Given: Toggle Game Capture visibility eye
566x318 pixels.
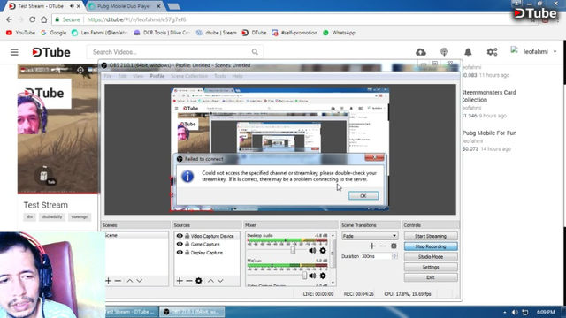Looking at the screenshot, I should [x=180, y=244].
